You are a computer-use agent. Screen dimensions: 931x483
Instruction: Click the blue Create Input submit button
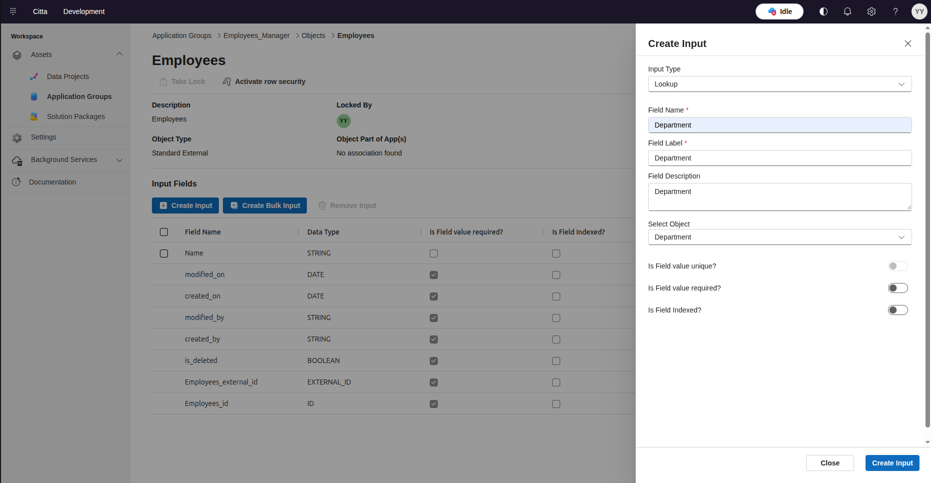click(x=892, y=463)
